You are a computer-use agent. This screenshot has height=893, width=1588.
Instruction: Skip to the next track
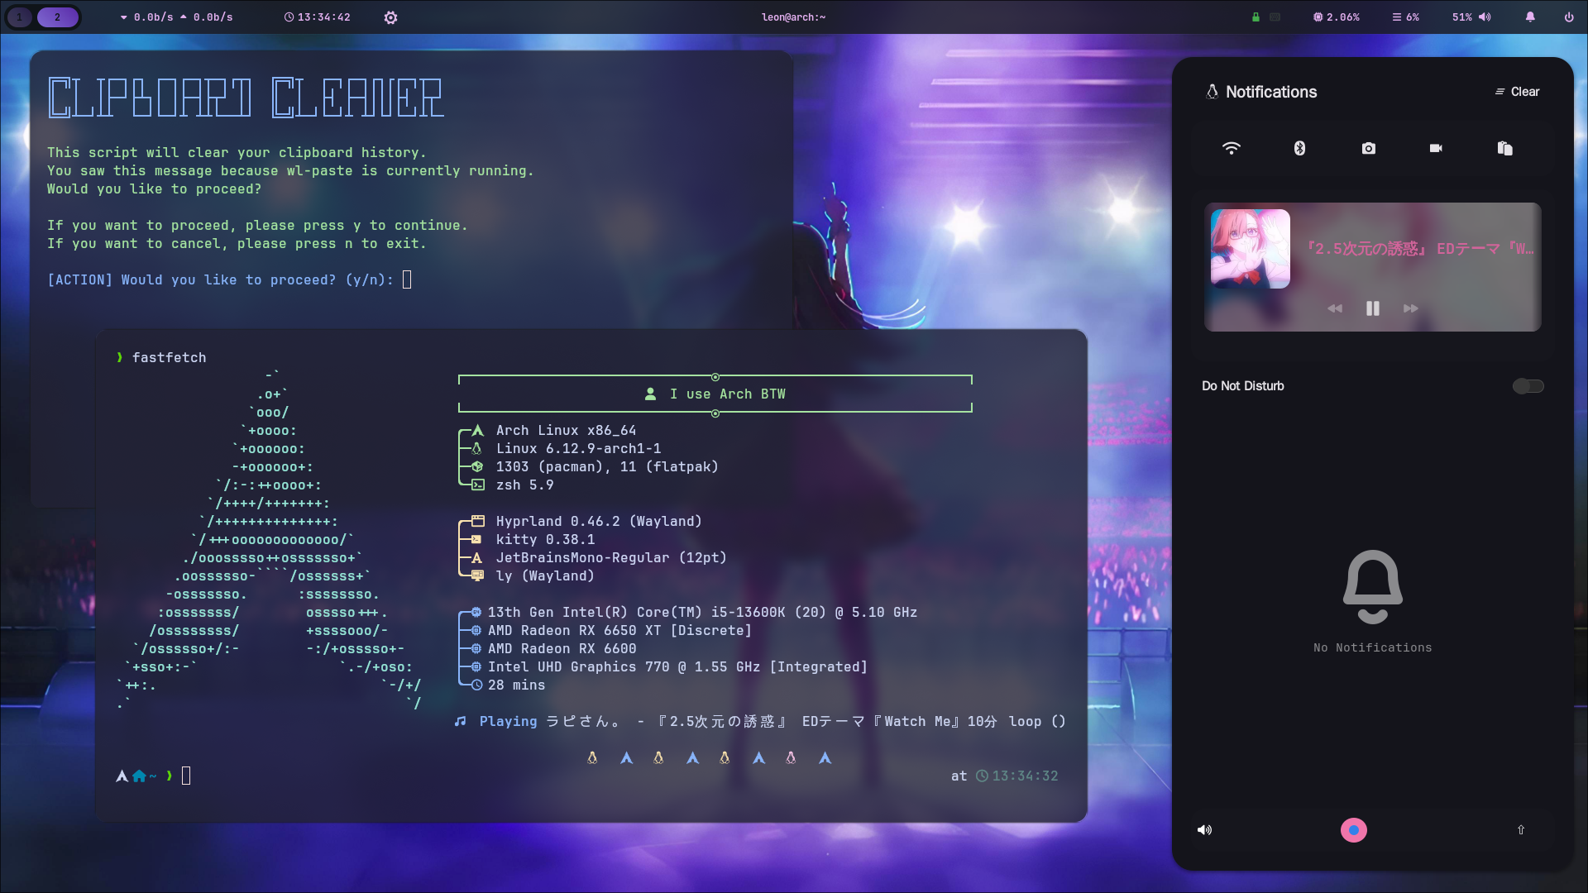(x=1410, y=308)
